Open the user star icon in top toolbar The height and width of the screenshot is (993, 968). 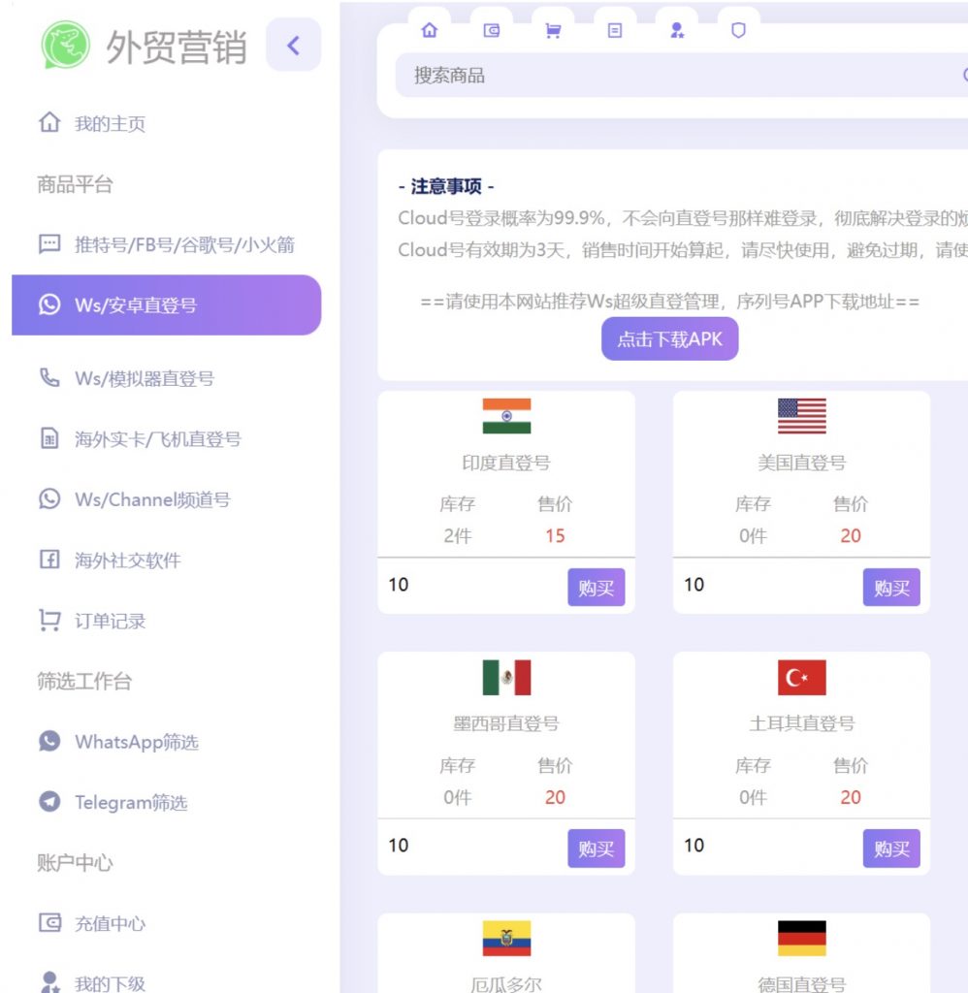click(x=677, y=30)
